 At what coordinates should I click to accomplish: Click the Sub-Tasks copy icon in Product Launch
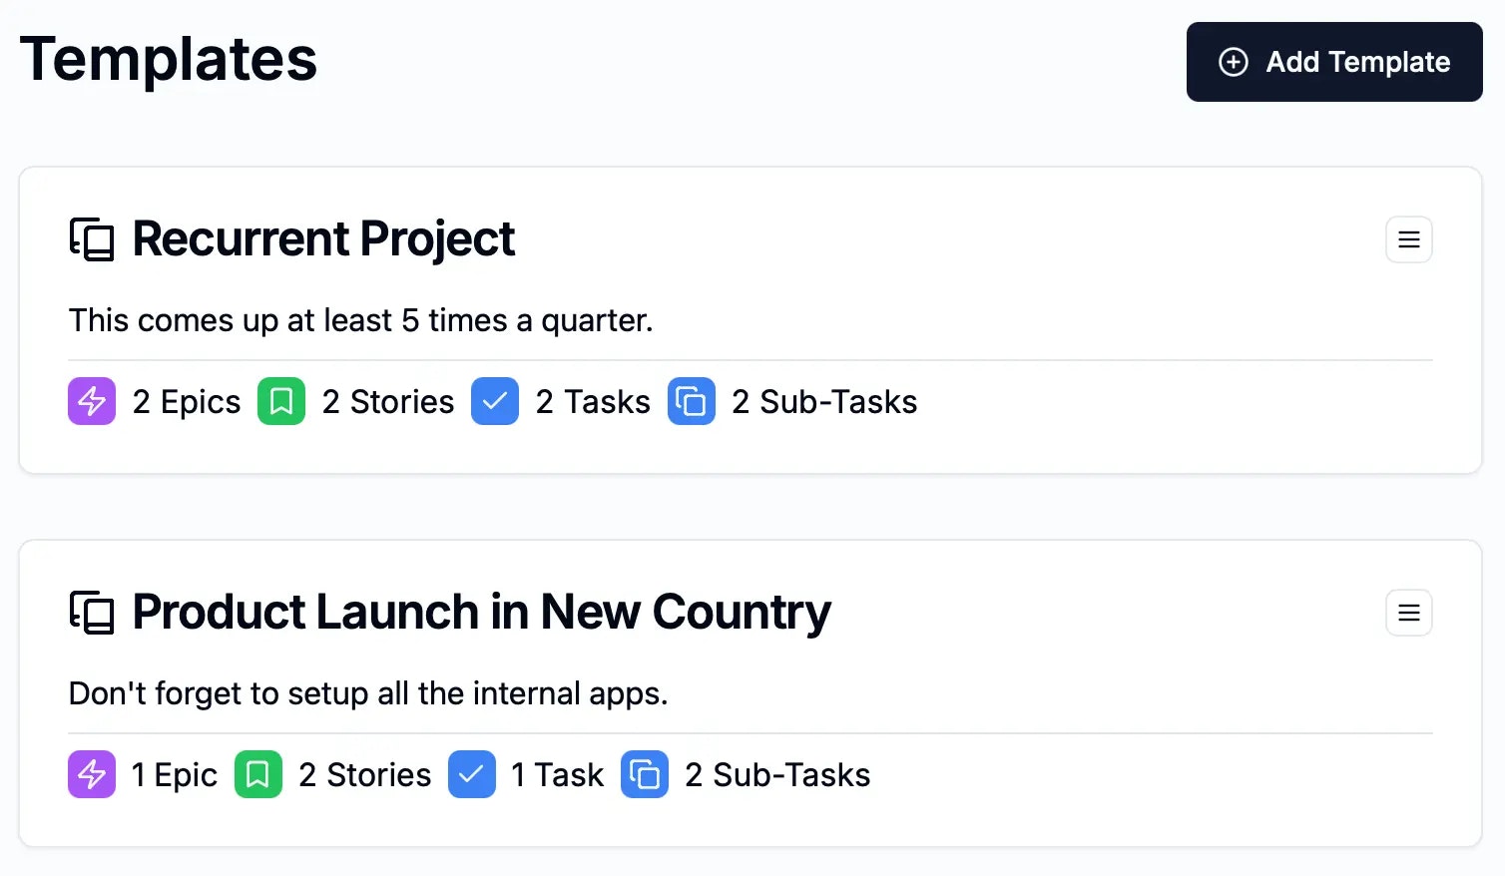tap(645, 774)
